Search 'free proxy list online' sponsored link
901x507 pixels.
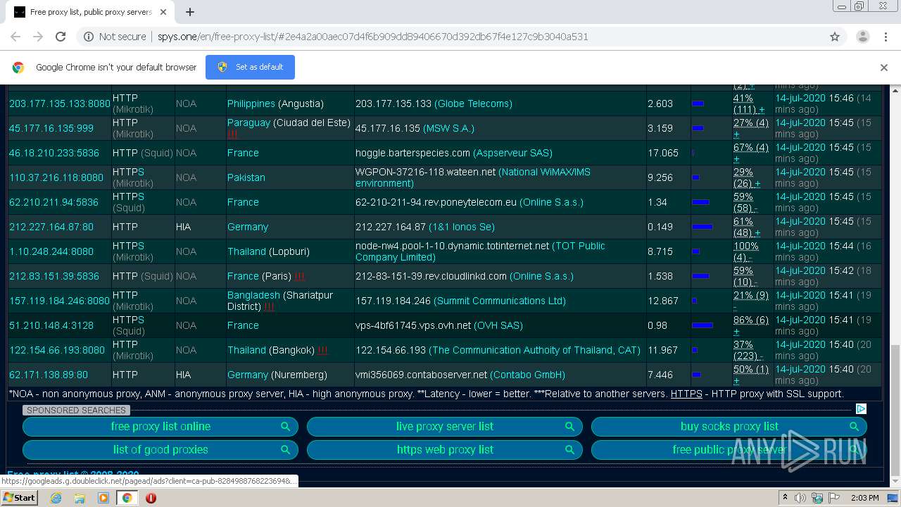coord(160,427)
